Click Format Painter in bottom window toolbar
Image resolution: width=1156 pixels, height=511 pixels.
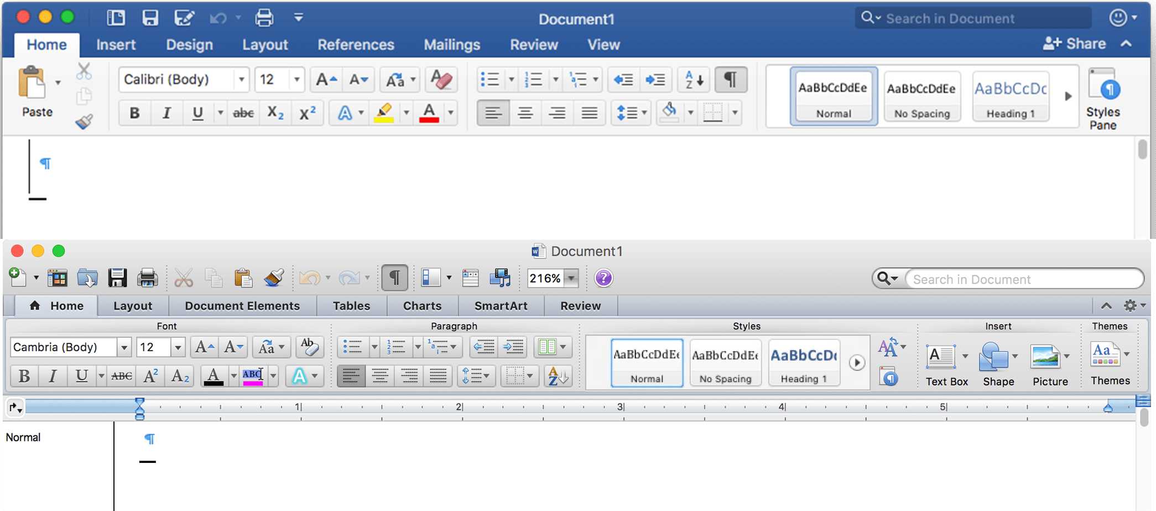pyautogui.click(x=274, y=278)
